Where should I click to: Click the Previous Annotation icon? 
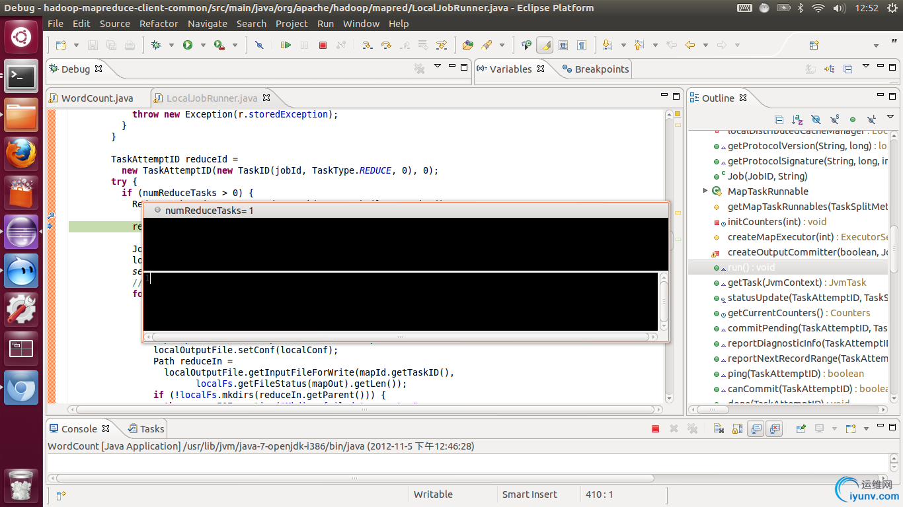pos(639,45)
